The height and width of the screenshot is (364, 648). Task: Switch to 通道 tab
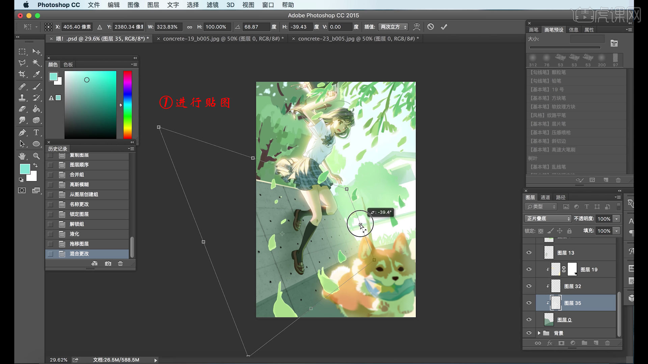(545, 198)
